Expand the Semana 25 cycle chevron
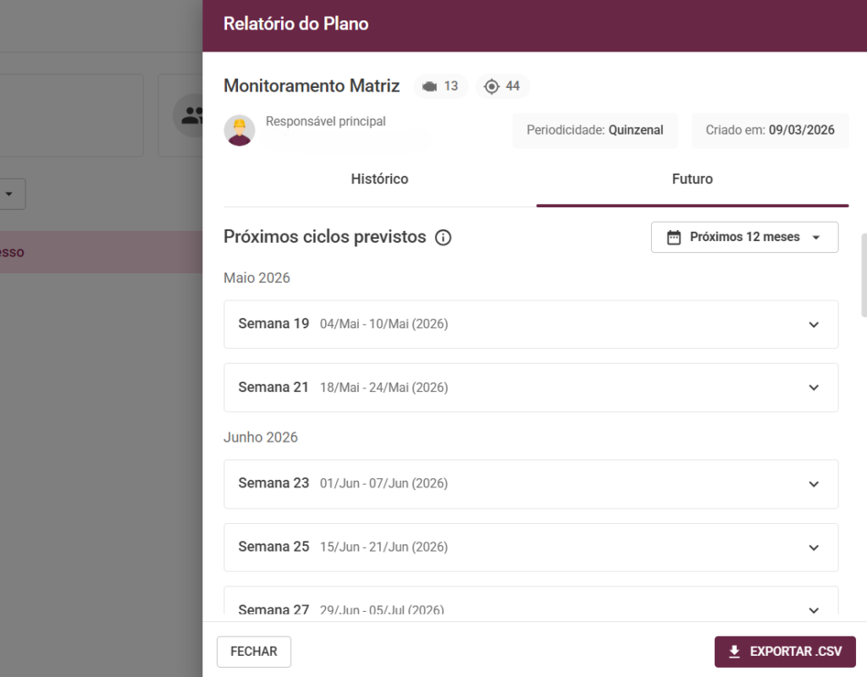Image resolution: width=867 pixels, height=677 pixels. tap(814, 548)
